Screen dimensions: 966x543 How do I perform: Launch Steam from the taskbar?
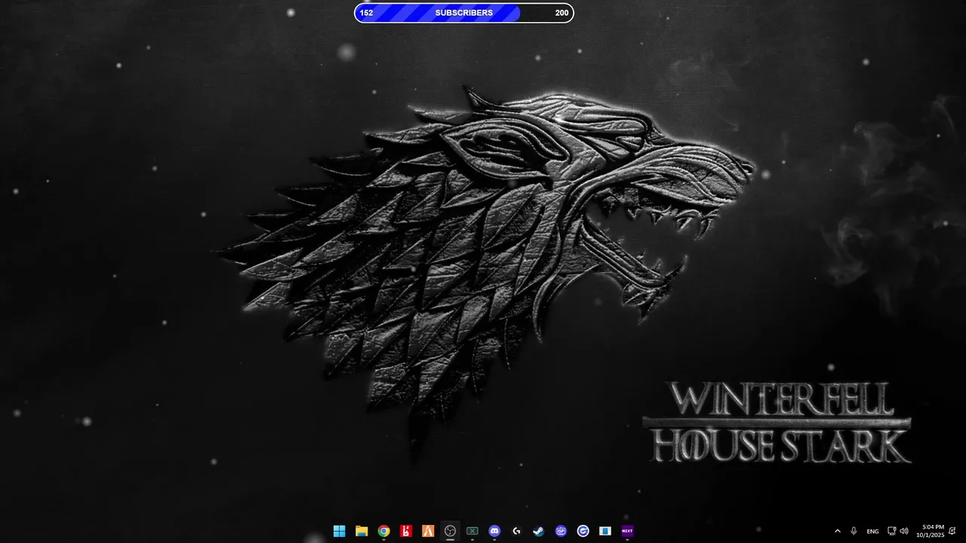click(x=539, y=531)
